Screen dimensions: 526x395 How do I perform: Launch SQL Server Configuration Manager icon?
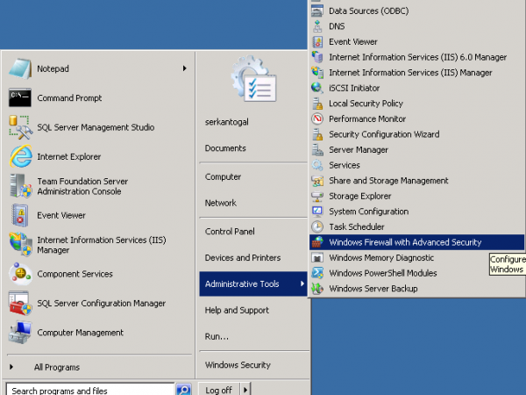tap(20, 304)
